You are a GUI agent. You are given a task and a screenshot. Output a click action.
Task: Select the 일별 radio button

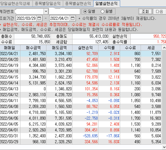pyautogui.click(x=85, y=11)
